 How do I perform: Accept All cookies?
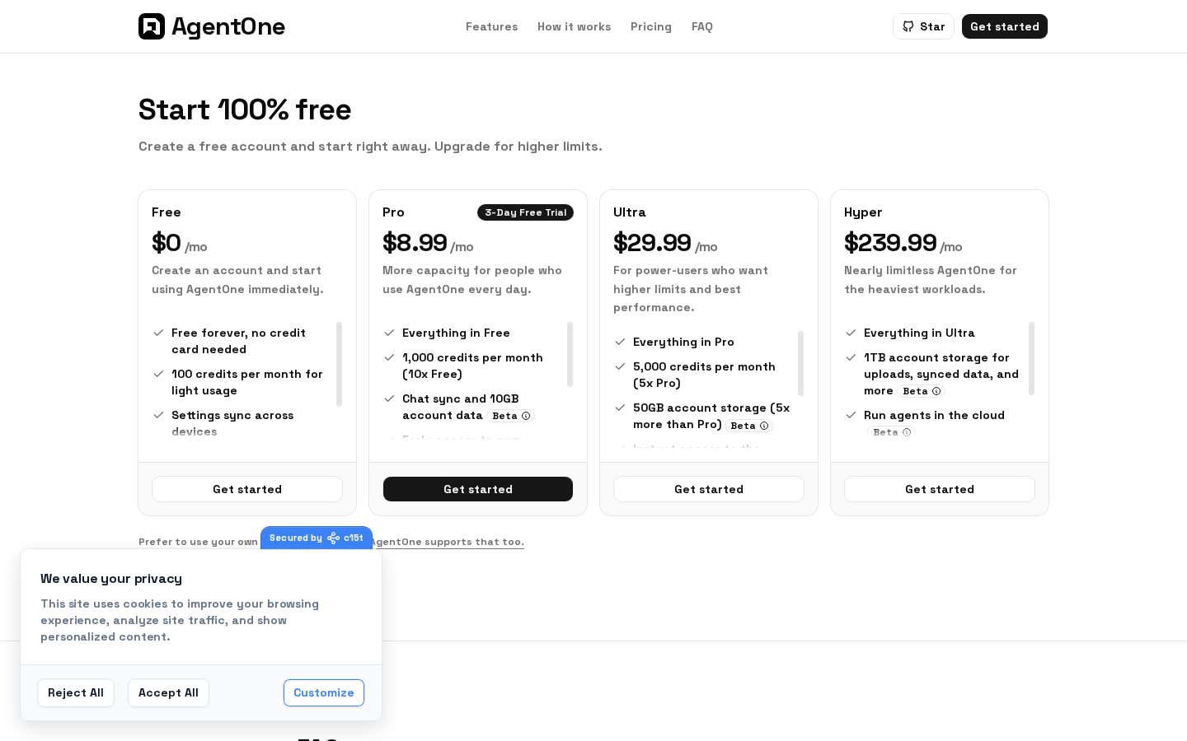pos(168,692)
